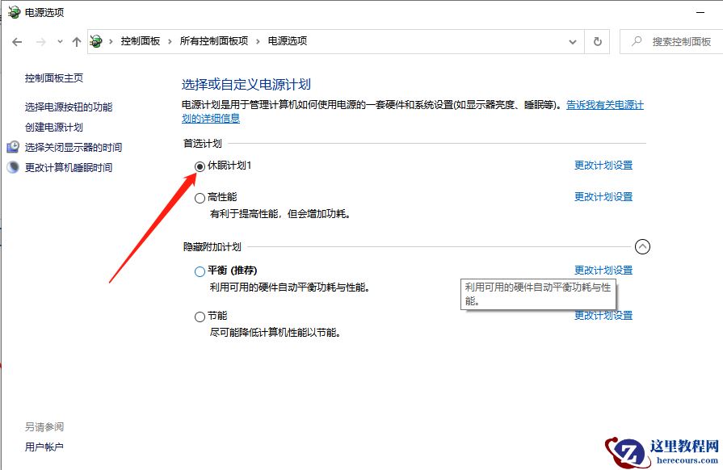Click the 电源选项 icon in the address bar
This screenshot has height=470, width=723.
click(x=95, y=40)
